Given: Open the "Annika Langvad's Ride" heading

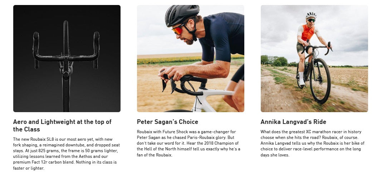Looking at the screenshot, I should pos(293,122).
